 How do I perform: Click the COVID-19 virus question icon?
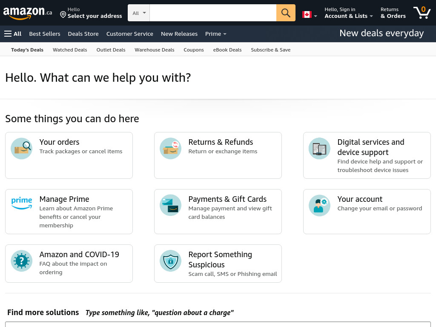pos(22,261)
